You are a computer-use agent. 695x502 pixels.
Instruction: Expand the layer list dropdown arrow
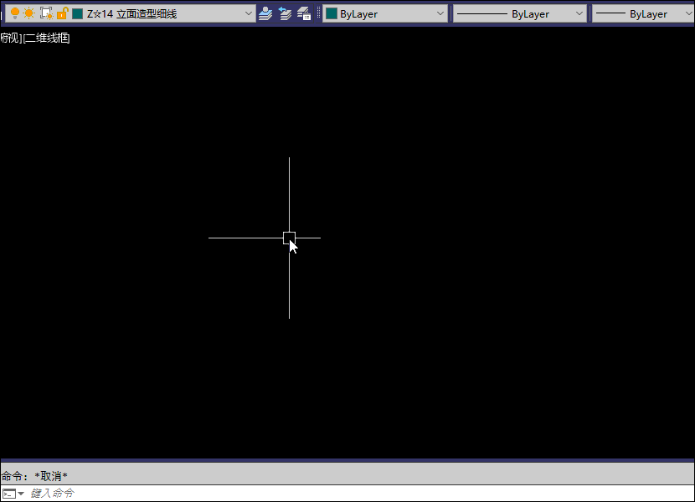click(249, 13)
